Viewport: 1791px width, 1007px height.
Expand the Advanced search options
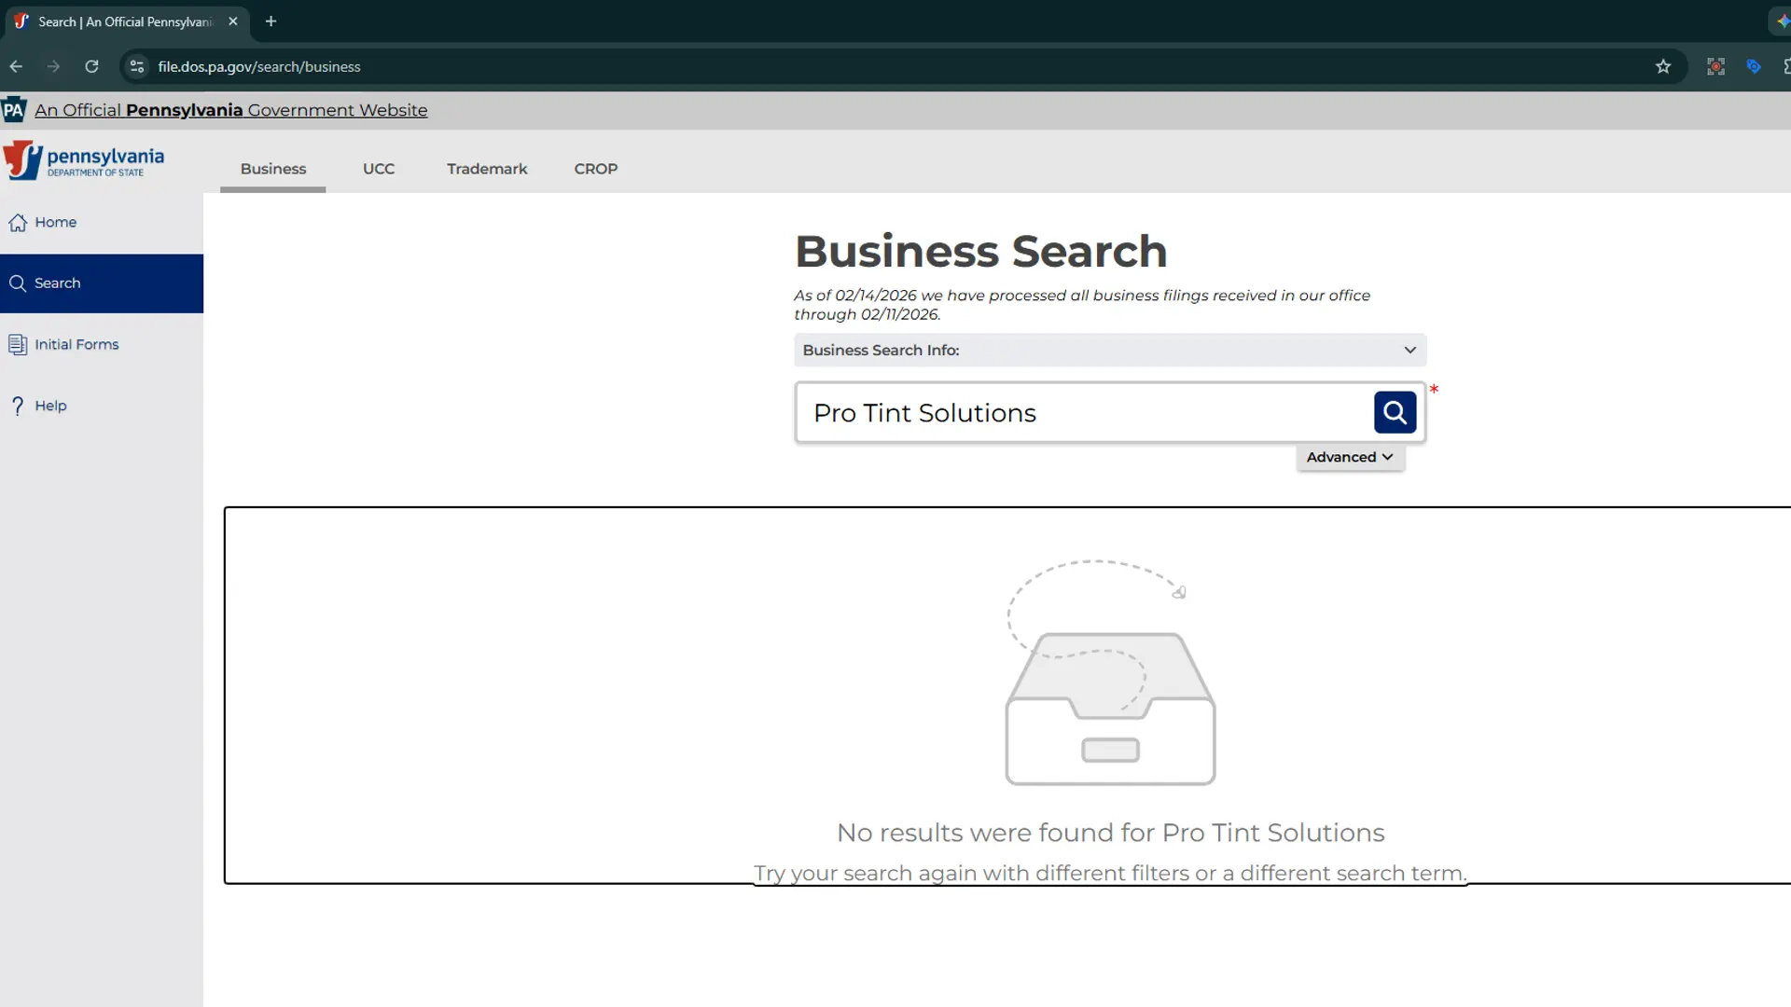(x=1350, y=457)
